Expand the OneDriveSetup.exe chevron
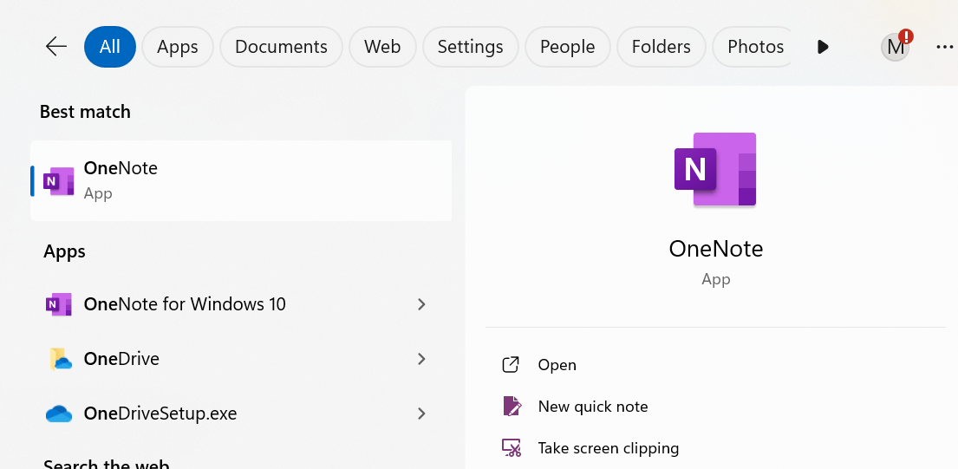Screen dimensions: 958x469 (421, 414)
